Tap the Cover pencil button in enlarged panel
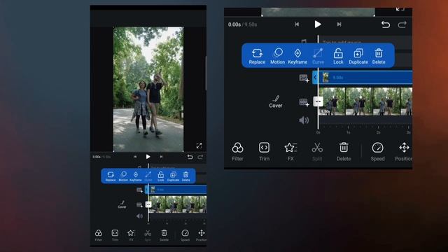Screen dimensions: 448x252 coord(276,101)
